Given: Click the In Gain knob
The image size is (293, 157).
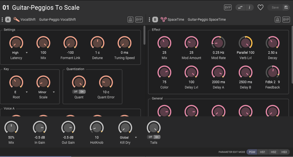Looking at the screenshot, I should [x=40, y=128].
